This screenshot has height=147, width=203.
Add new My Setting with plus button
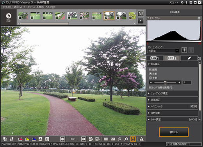(x=184, y=50)
